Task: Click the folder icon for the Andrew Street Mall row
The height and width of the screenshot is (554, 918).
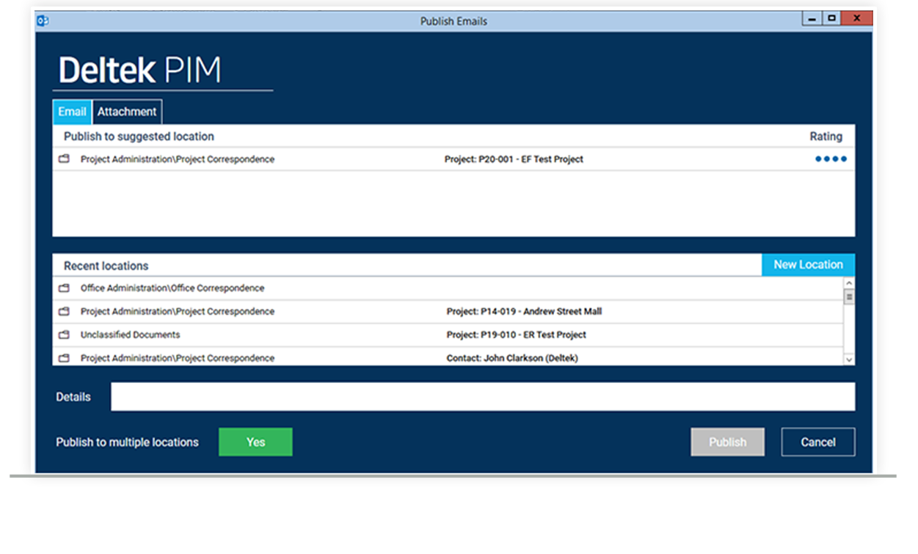Action: pos(65,311)
